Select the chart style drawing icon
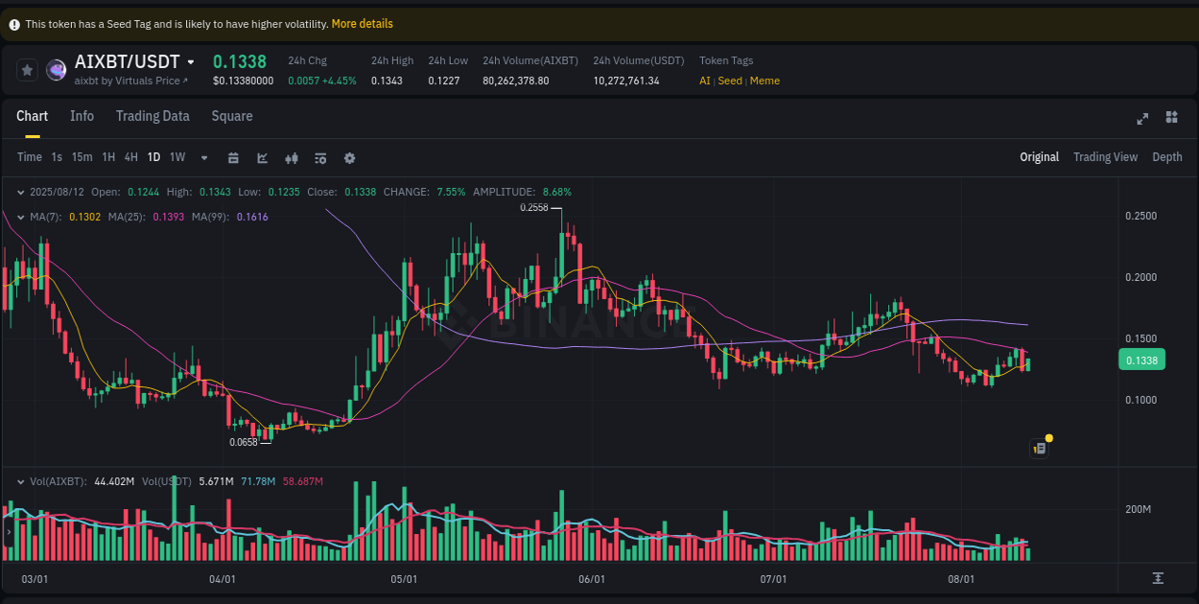Image resolution: width=1199 pixels, height=604 pixels. (x=262, y=157)
